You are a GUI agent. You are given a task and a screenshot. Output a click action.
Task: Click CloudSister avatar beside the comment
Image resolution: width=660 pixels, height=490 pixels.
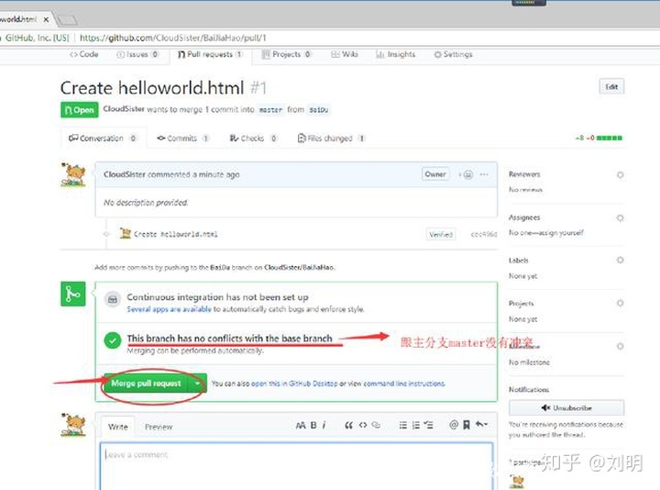tap(73, 175)
